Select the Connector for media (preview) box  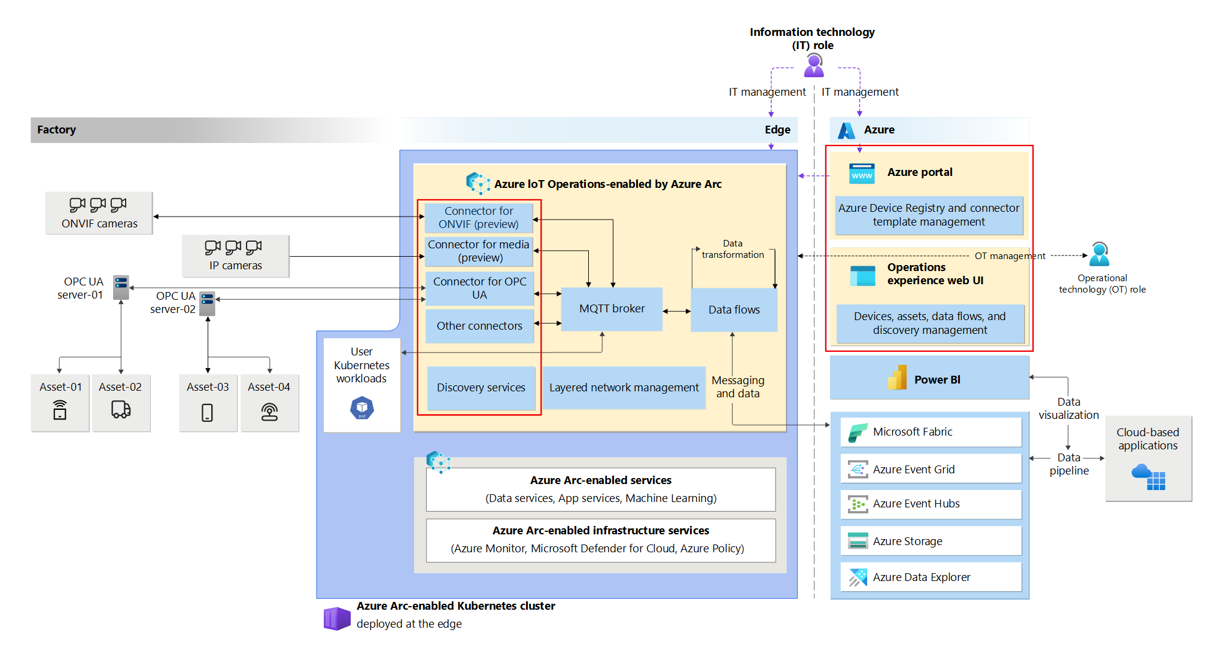tap(478, 251)
